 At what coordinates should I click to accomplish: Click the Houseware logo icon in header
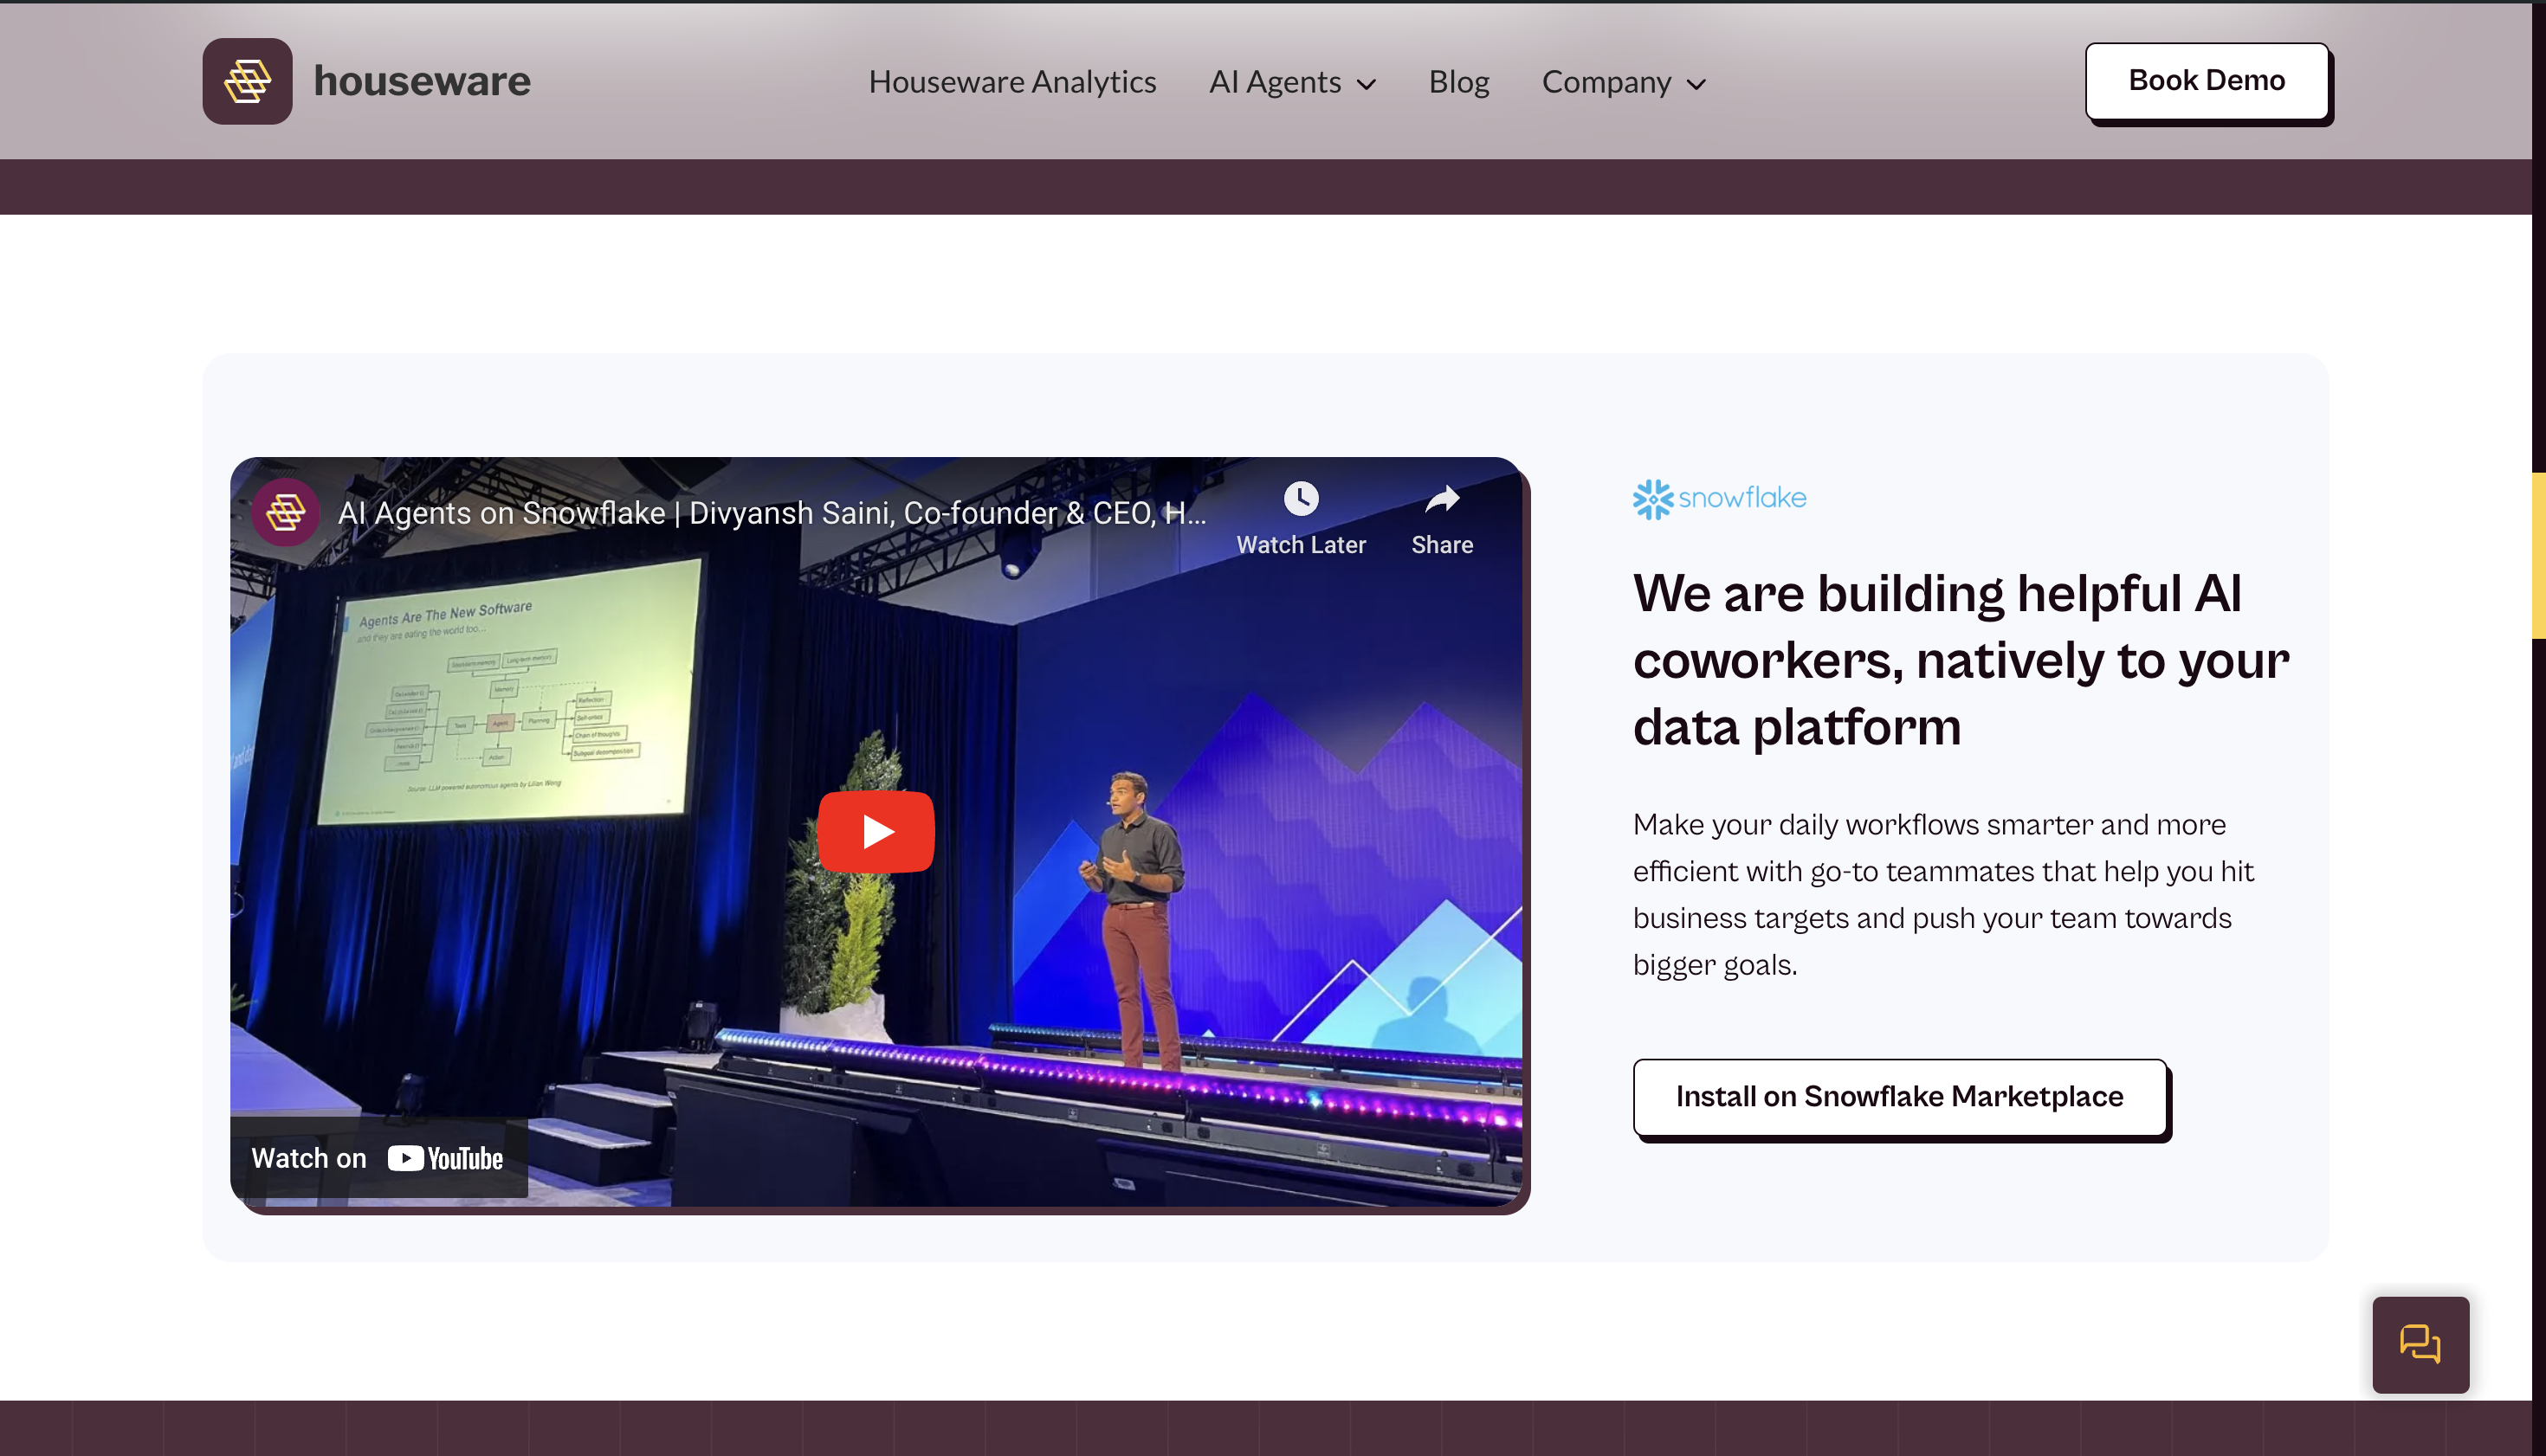point(247,81)
